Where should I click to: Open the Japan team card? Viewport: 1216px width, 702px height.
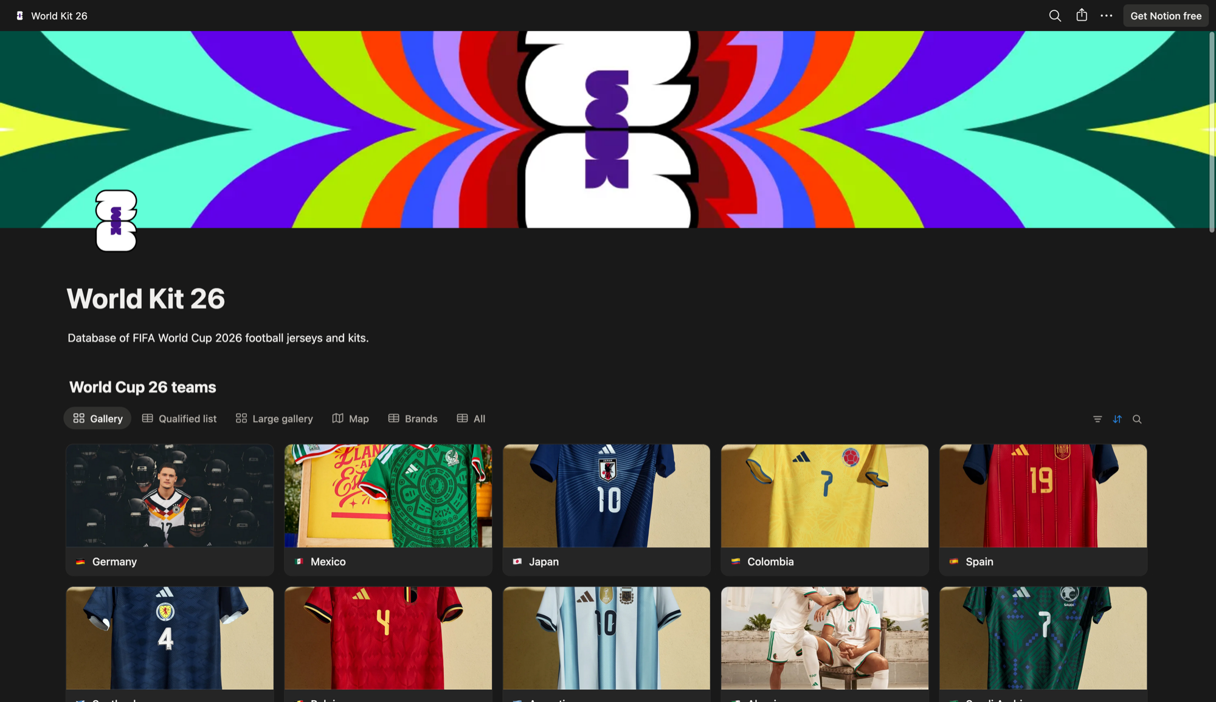tap(606, 509)
